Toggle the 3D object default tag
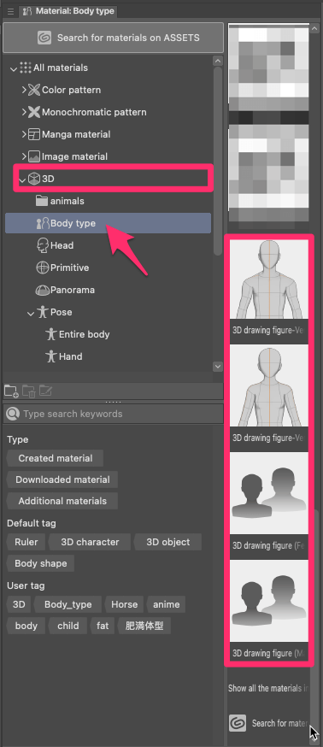The image size is (323, 747). (x=167, y=542)
